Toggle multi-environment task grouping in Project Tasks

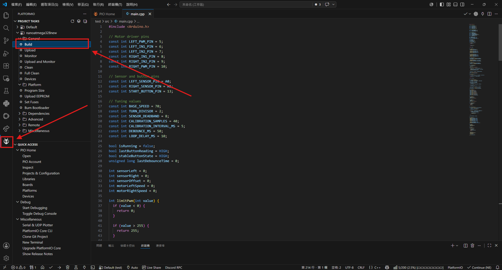tap(79, 21)
